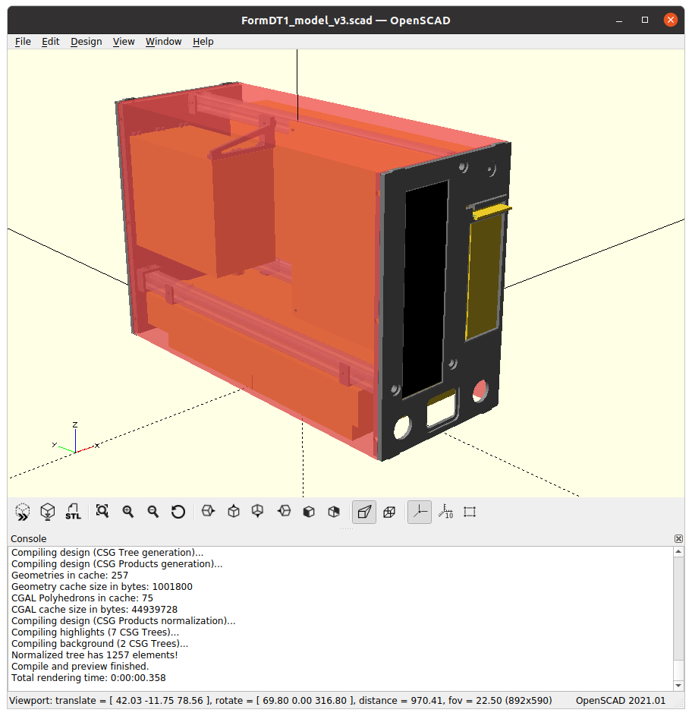Toggle Show Edges

470,512
